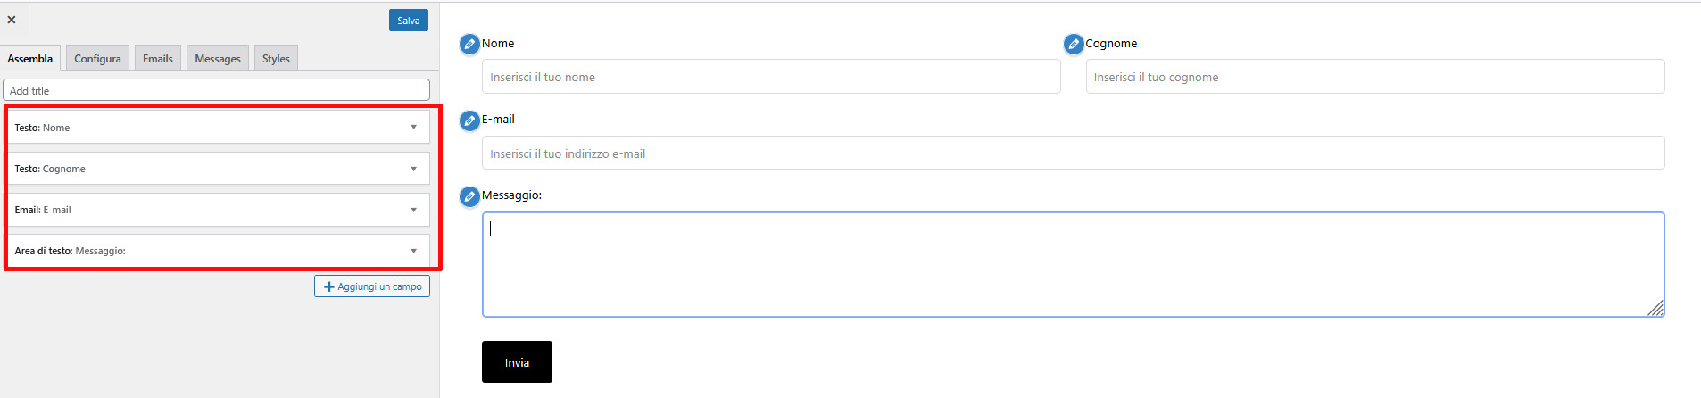Click the resize handle of Messaggio textarea
The image size is (1701, 398).
1655,308
